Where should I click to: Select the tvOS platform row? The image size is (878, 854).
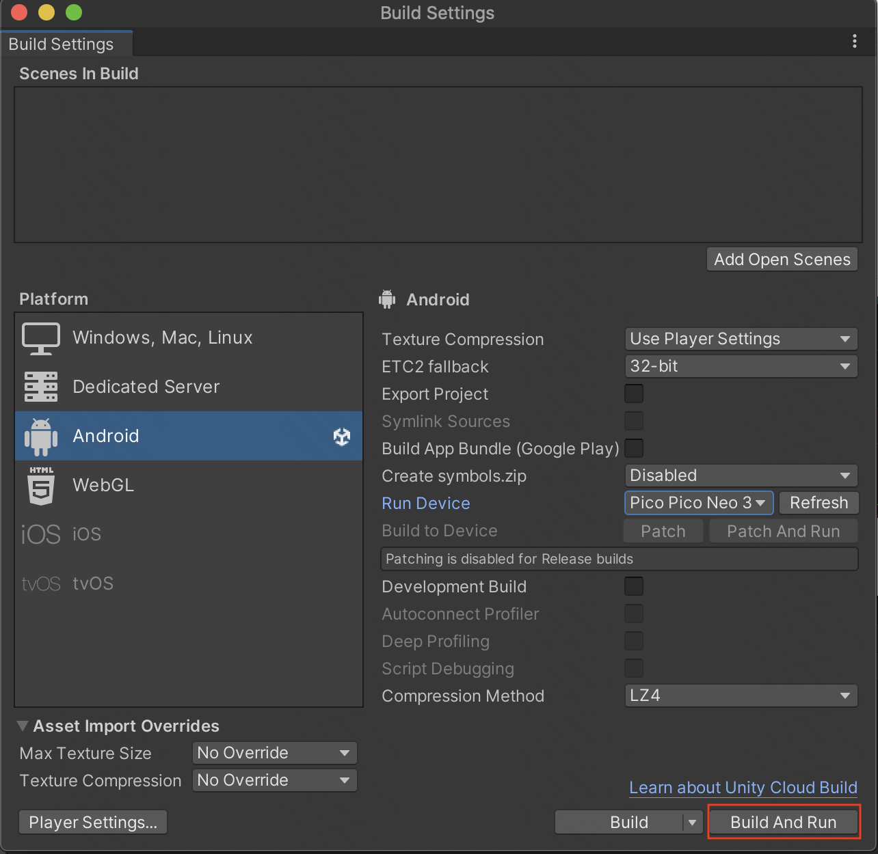(x=189, y=583)
